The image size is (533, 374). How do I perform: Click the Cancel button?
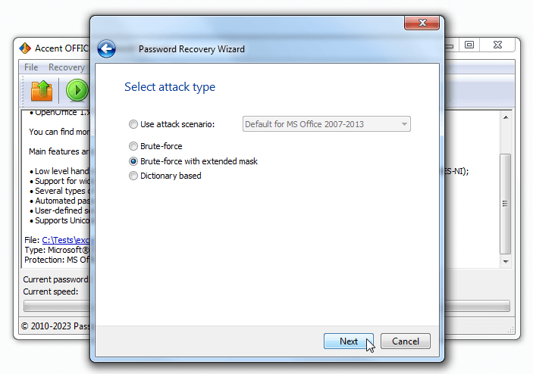tap(405, 341)
